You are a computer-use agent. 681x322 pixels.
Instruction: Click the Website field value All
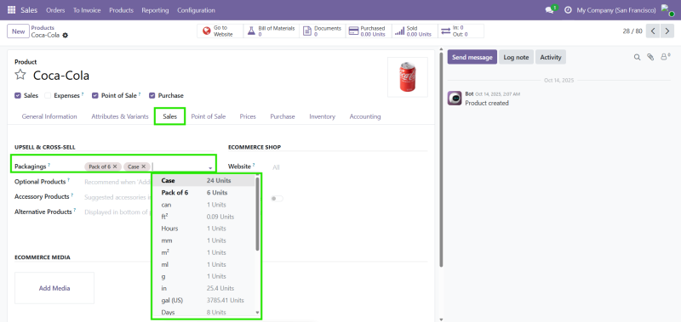pos(276,167)
